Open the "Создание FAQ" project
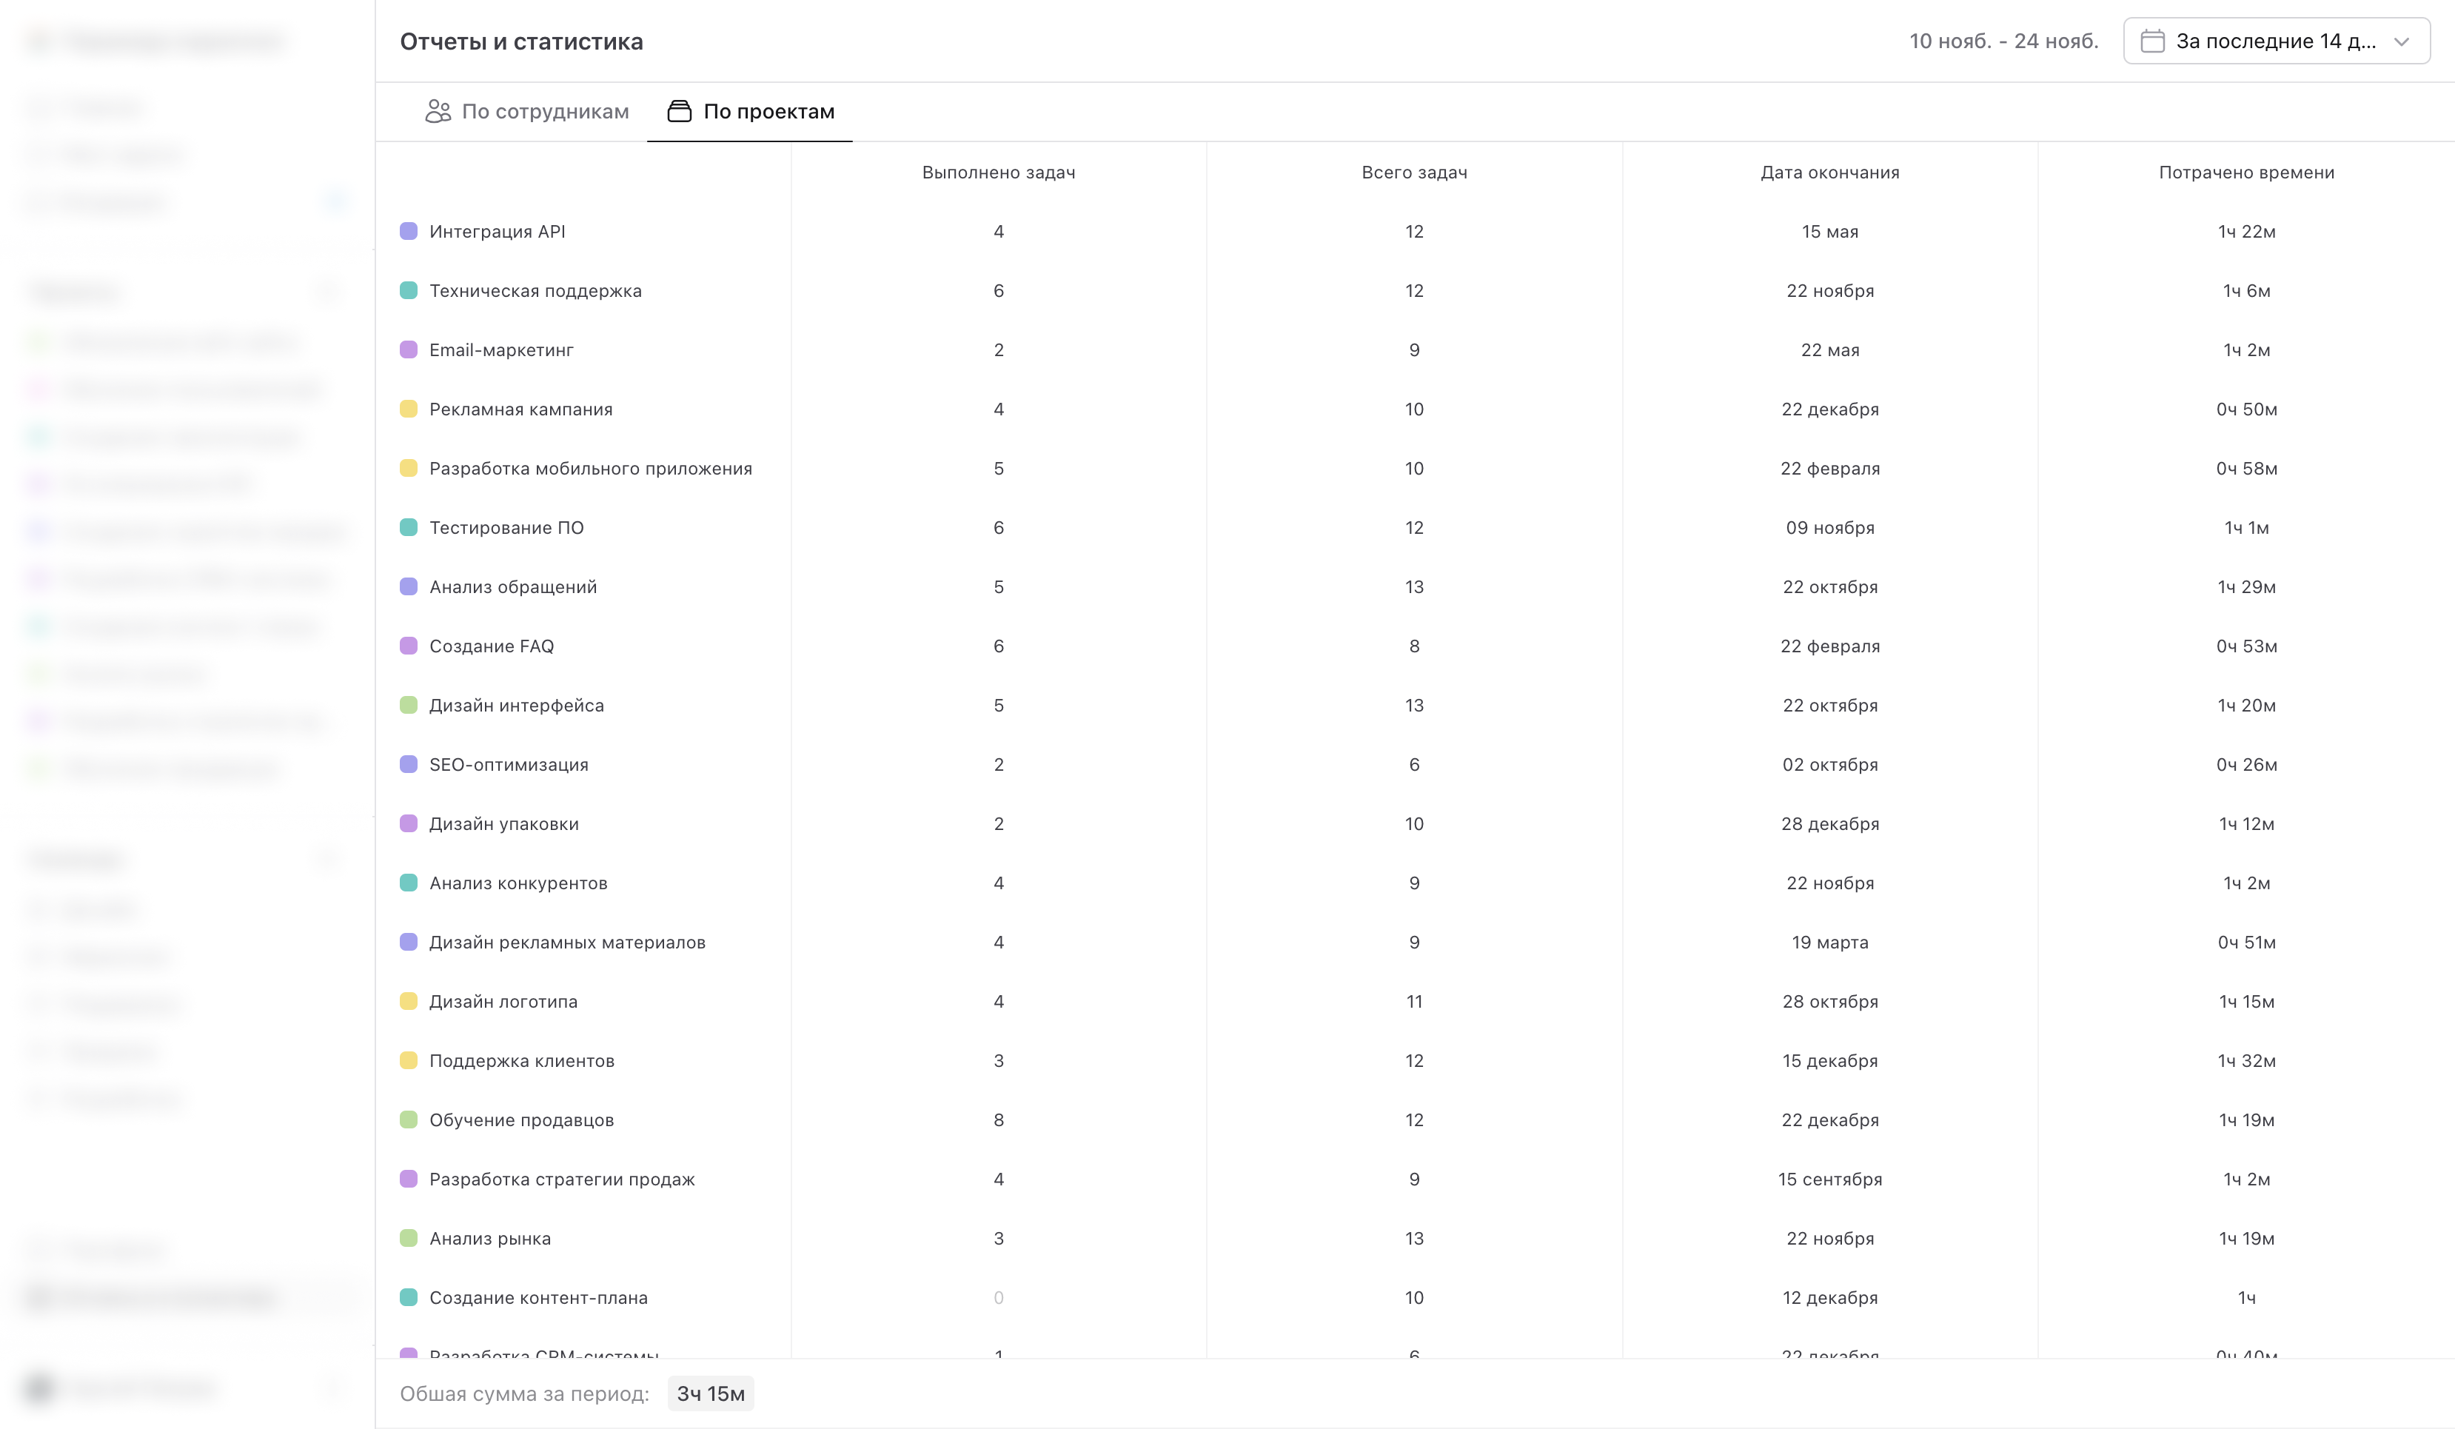The width and height of the screenshot is (2455, 1429). [491, 646]
